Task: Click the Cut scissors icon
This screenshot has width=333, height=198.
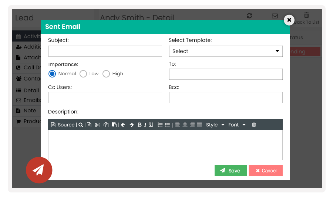Action: (x=97, y=125)
